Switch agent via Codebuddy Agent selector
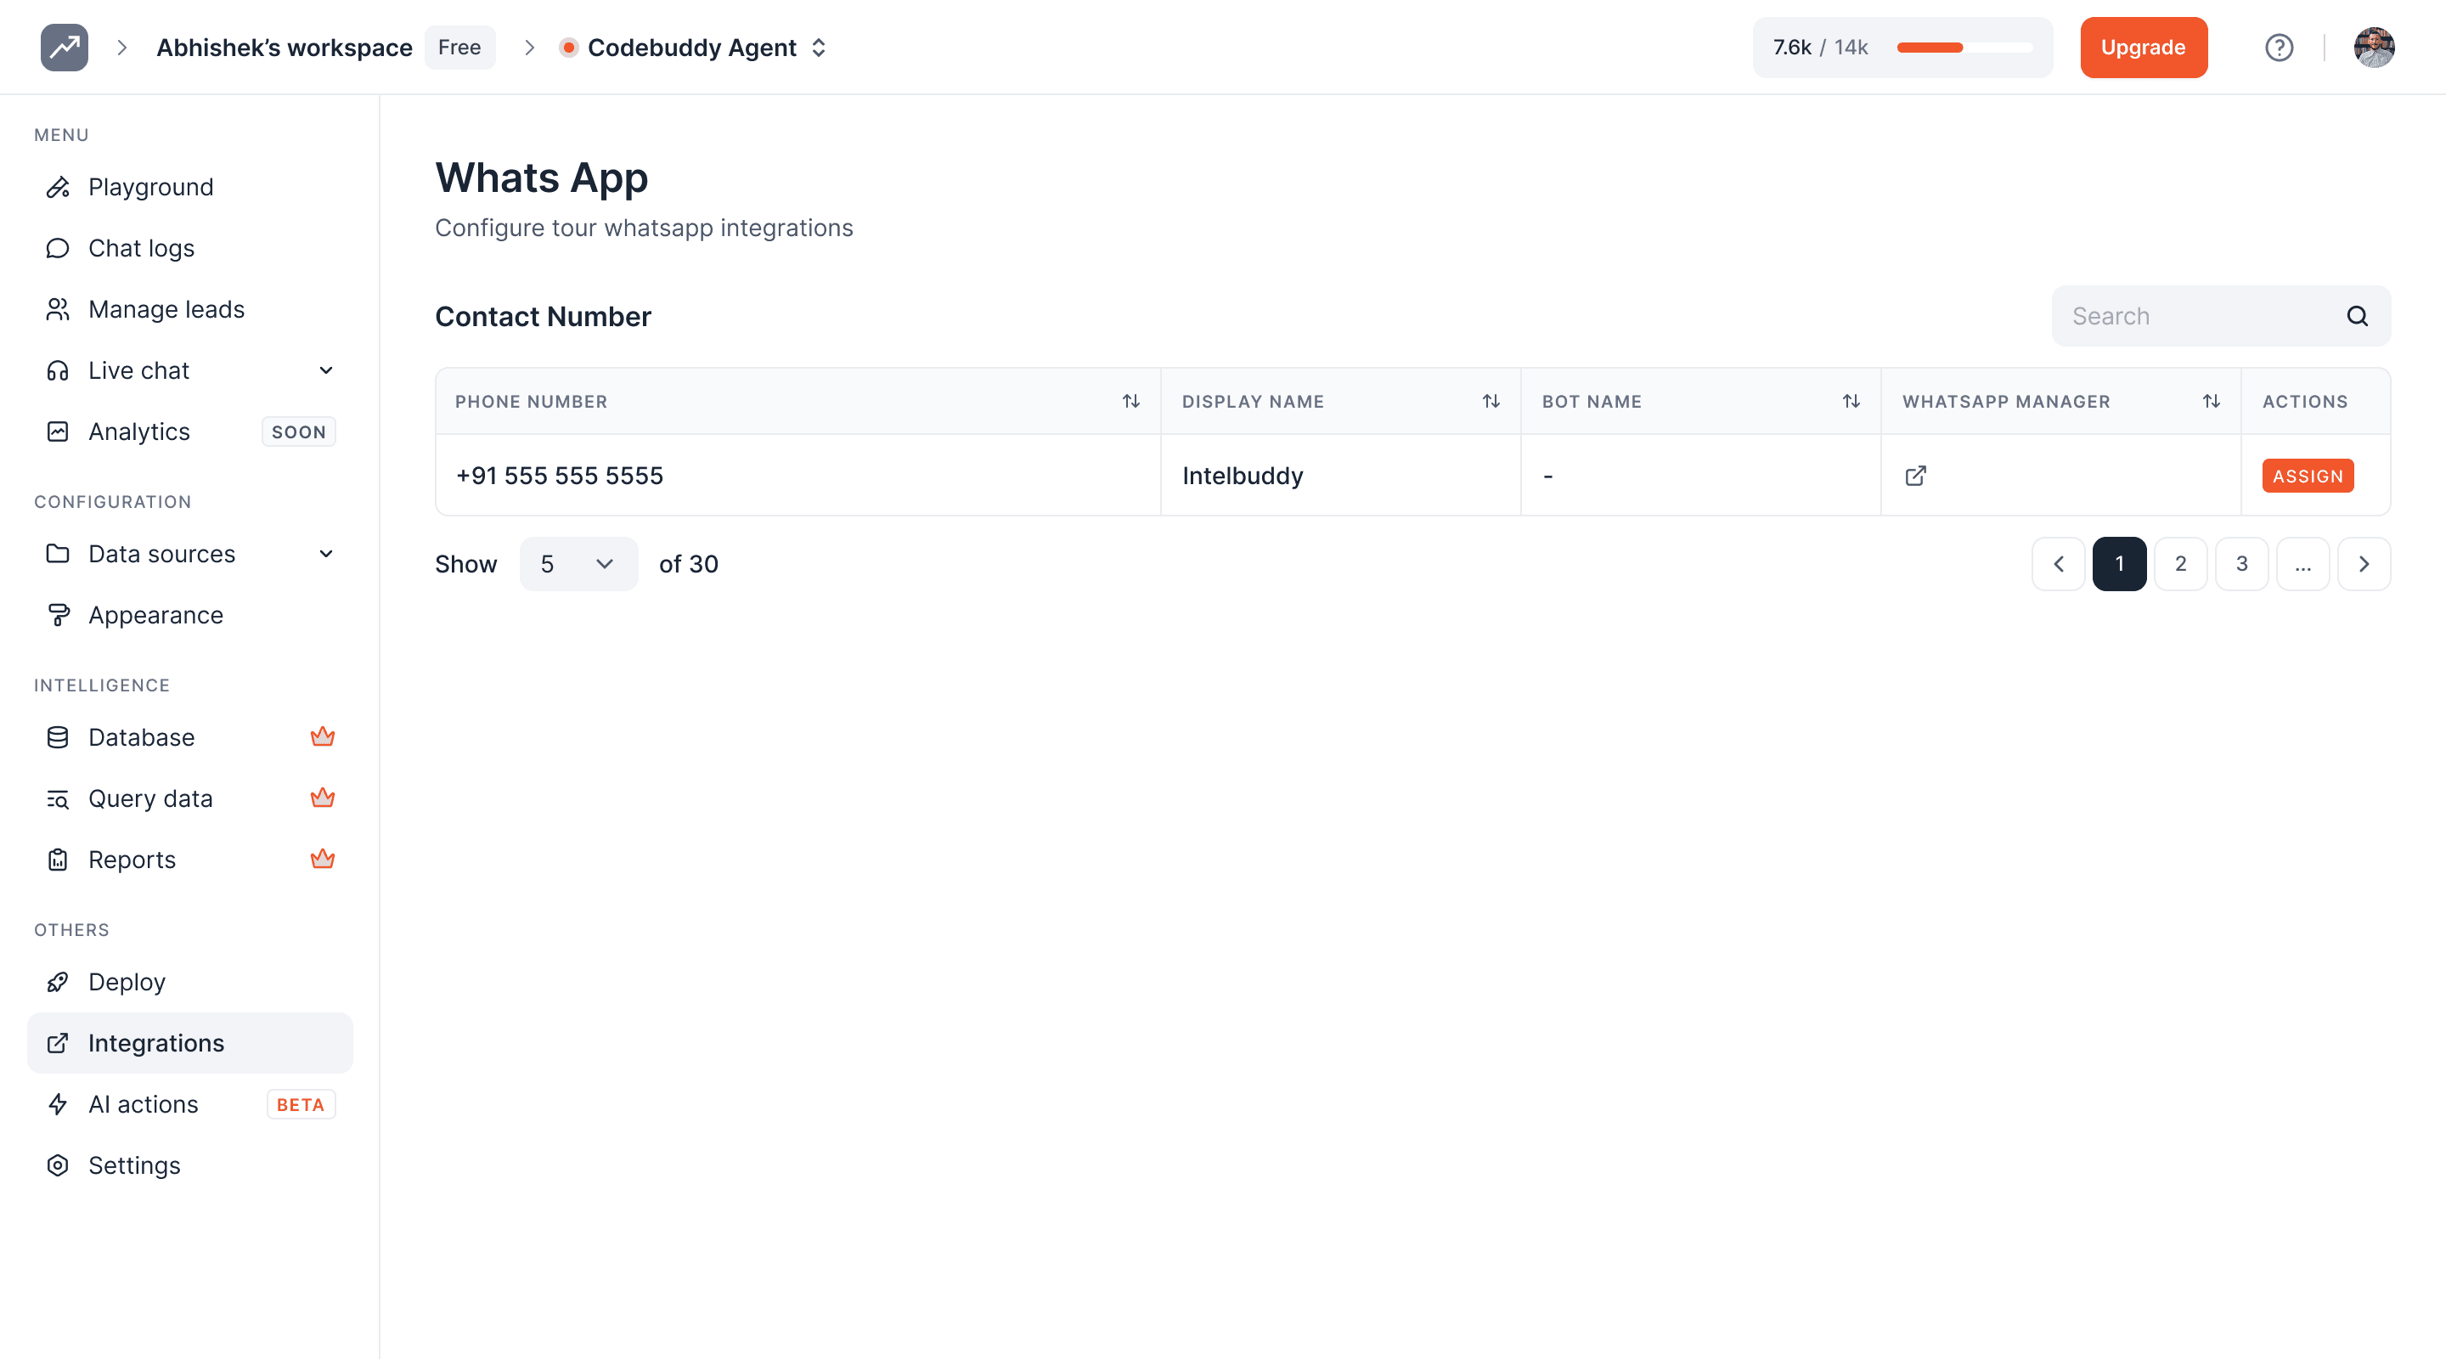Viewport: 2446px width, 1359px height. pyautogui.click(x=694, y=48)
